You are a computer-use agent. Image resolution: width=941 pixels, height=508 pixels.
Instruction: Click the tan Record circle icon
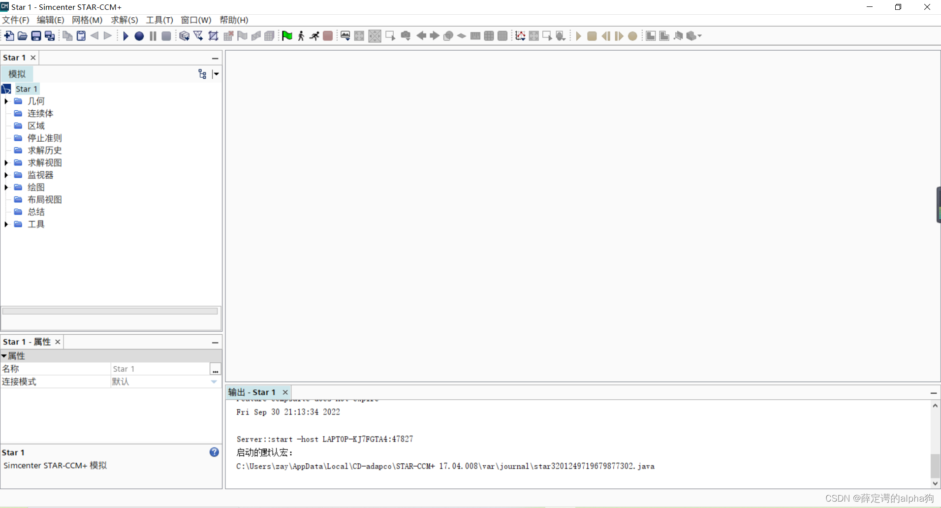pyautogui.click(x=633, y=36)
